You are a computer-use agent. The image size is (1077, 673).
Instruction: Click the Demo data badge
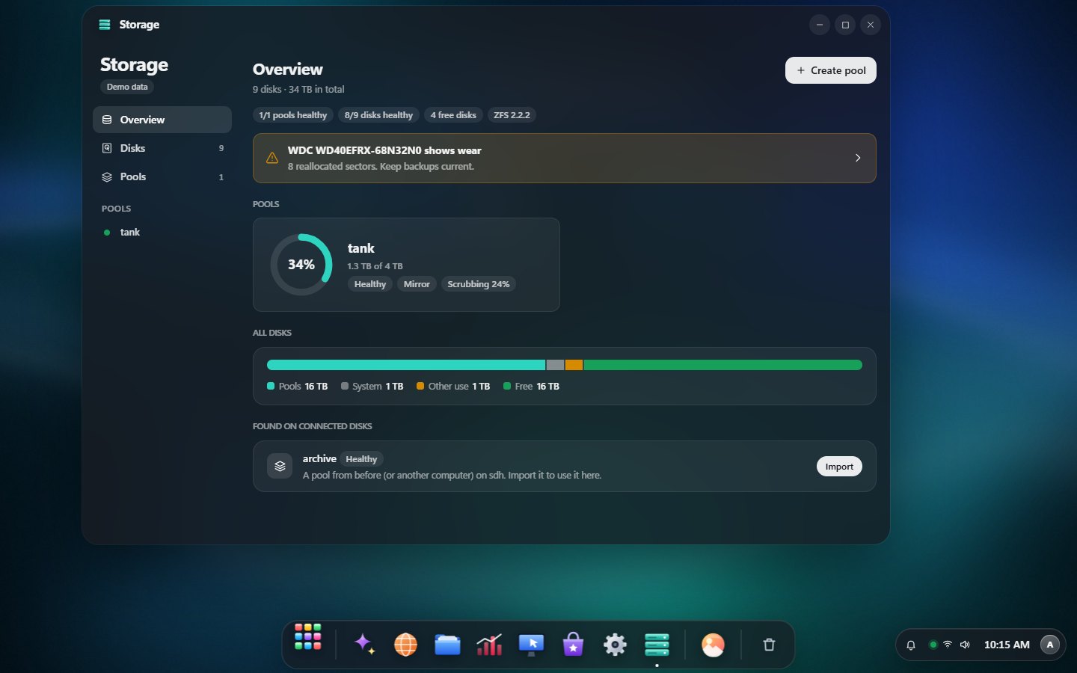click(127, 87)
